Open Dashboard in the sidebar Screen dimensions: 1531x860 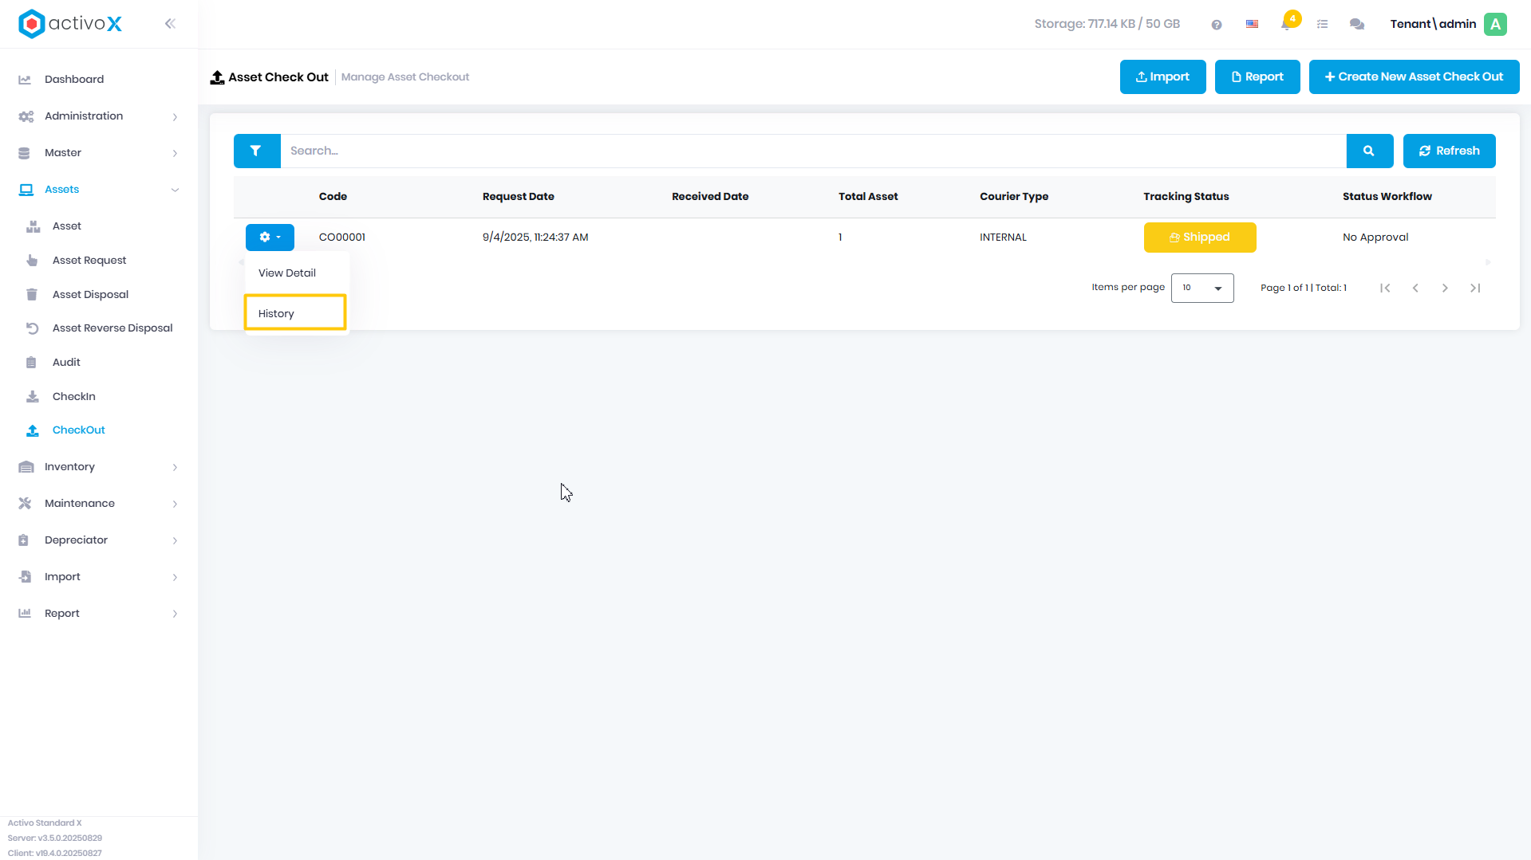(x=74, y=79)
